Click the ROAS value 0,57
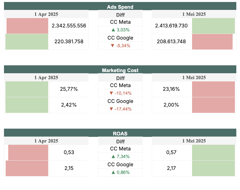Viewport: 240px width, 190px height. click(x=171, y=152)
